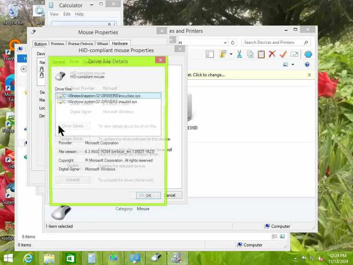This screenshot has width=353, height=265.
Task: Click Computer in Devices and Printers status bar
Action: point(278,226)
